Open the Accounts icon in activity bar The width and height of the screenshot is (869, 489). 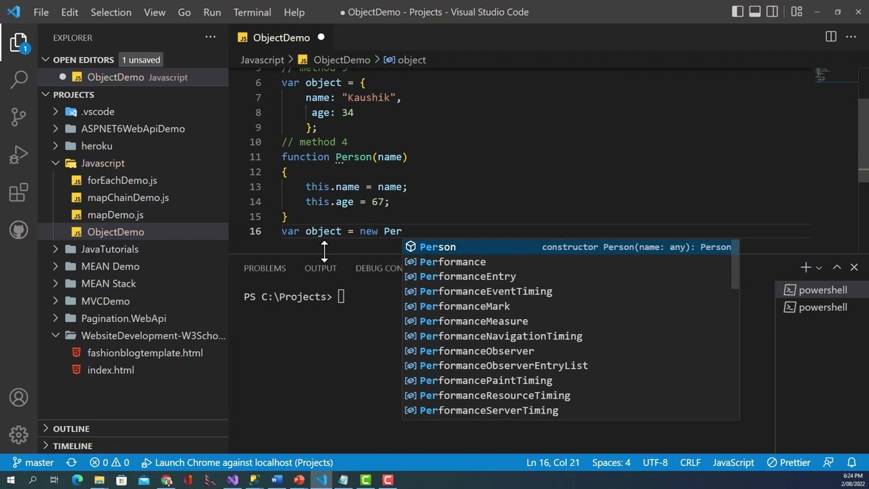pyautogui.click(x=19, y=397)
